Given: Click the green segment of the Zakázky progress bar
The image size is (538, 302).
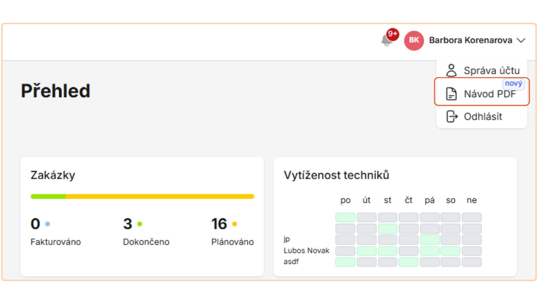Looking at the screenshot, I should tap(48, 197).
